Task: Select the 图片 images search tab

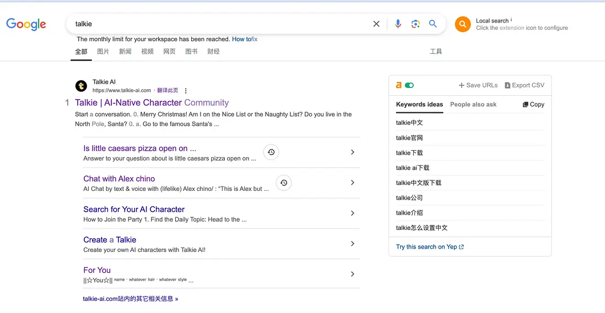Action: click(x=103, y=52)
